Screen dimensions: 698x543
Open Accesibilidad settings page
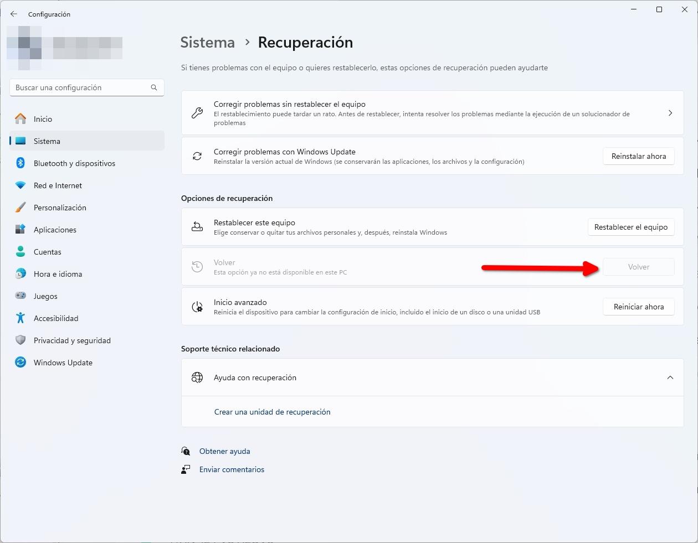(56, 318)
